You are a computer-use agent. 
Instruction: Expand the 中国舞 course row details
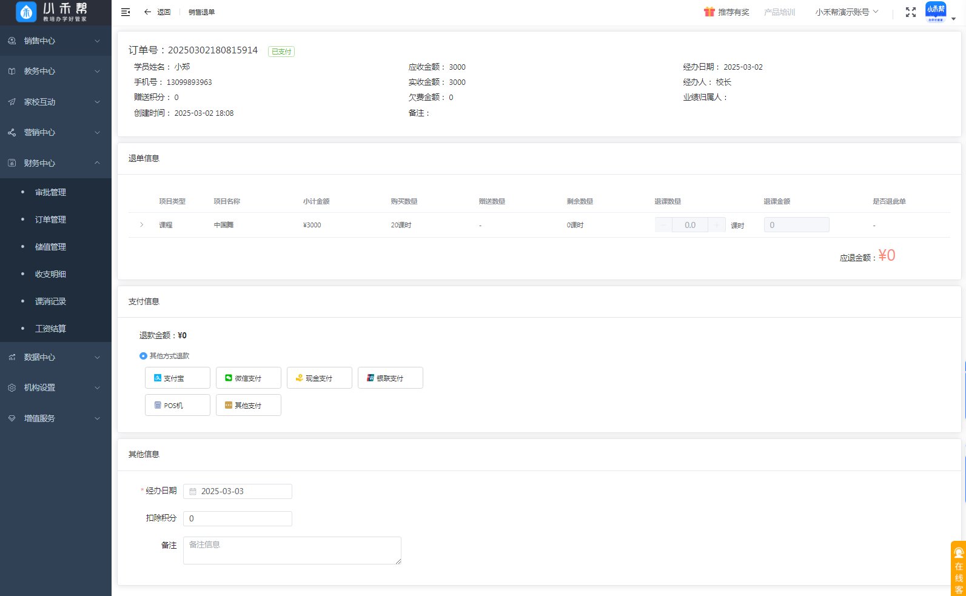pyautogui.click(x=142, y=225)
